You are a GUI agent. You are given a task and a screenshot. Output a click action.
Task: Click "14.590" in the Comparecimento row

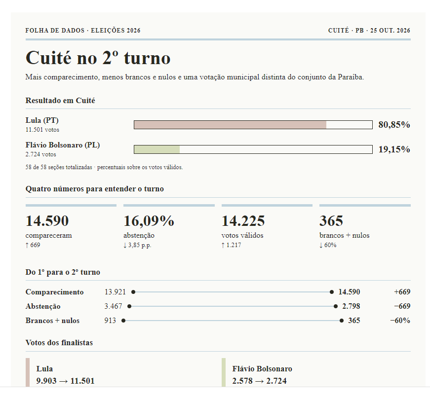coord(349,292)
